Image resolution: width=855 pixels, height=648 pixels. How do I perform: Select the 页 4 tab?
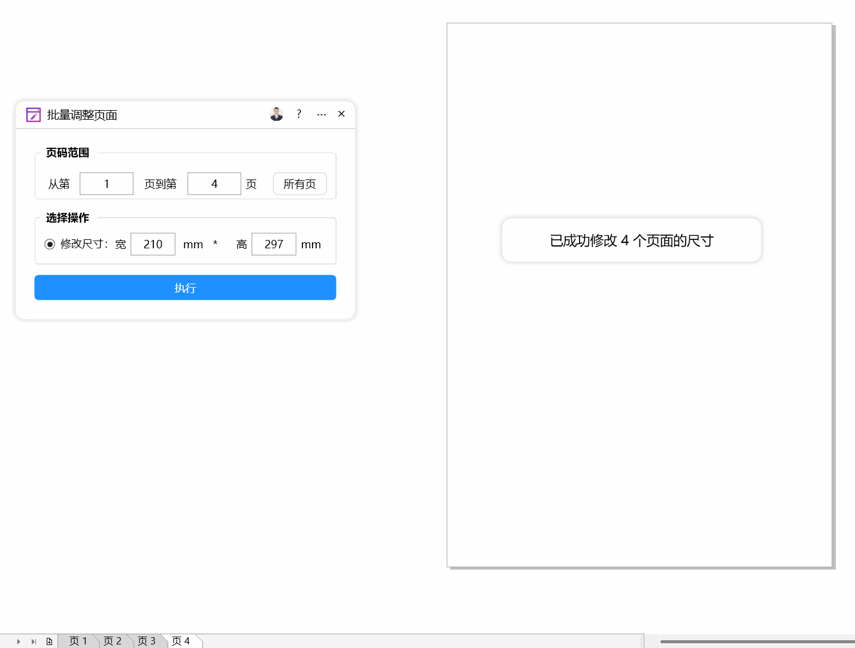coord(181,641)
